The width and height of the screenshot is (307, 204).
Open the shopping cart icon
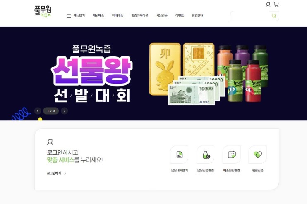click(276, 5)
